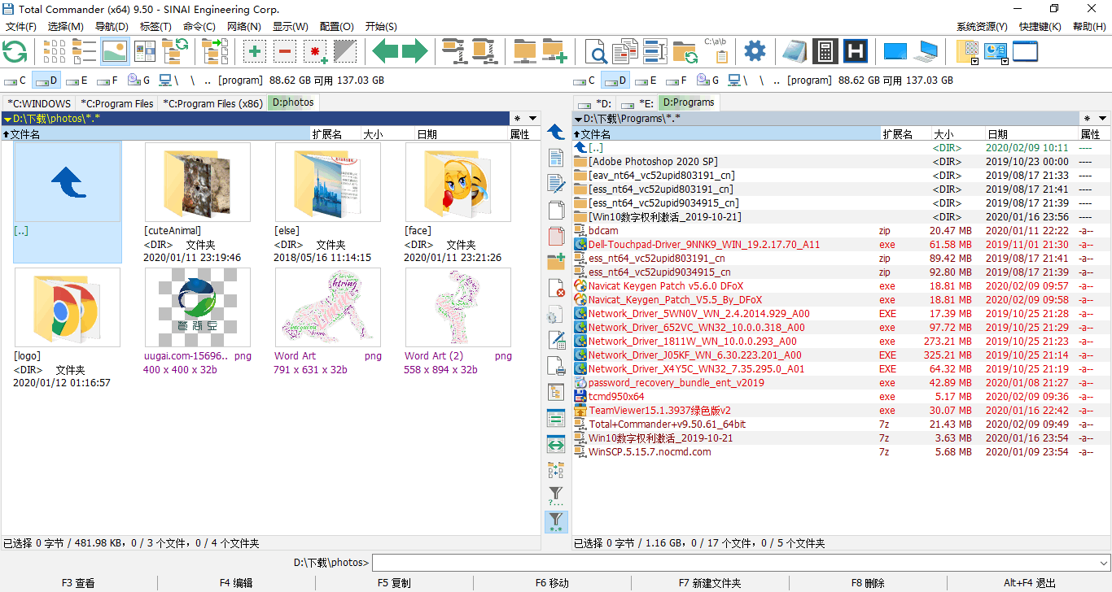Image resolution: width=1112 pixels, height=592 pixels.
Task: Open the multi-rename tool icon
Action: tap(655, 51)
